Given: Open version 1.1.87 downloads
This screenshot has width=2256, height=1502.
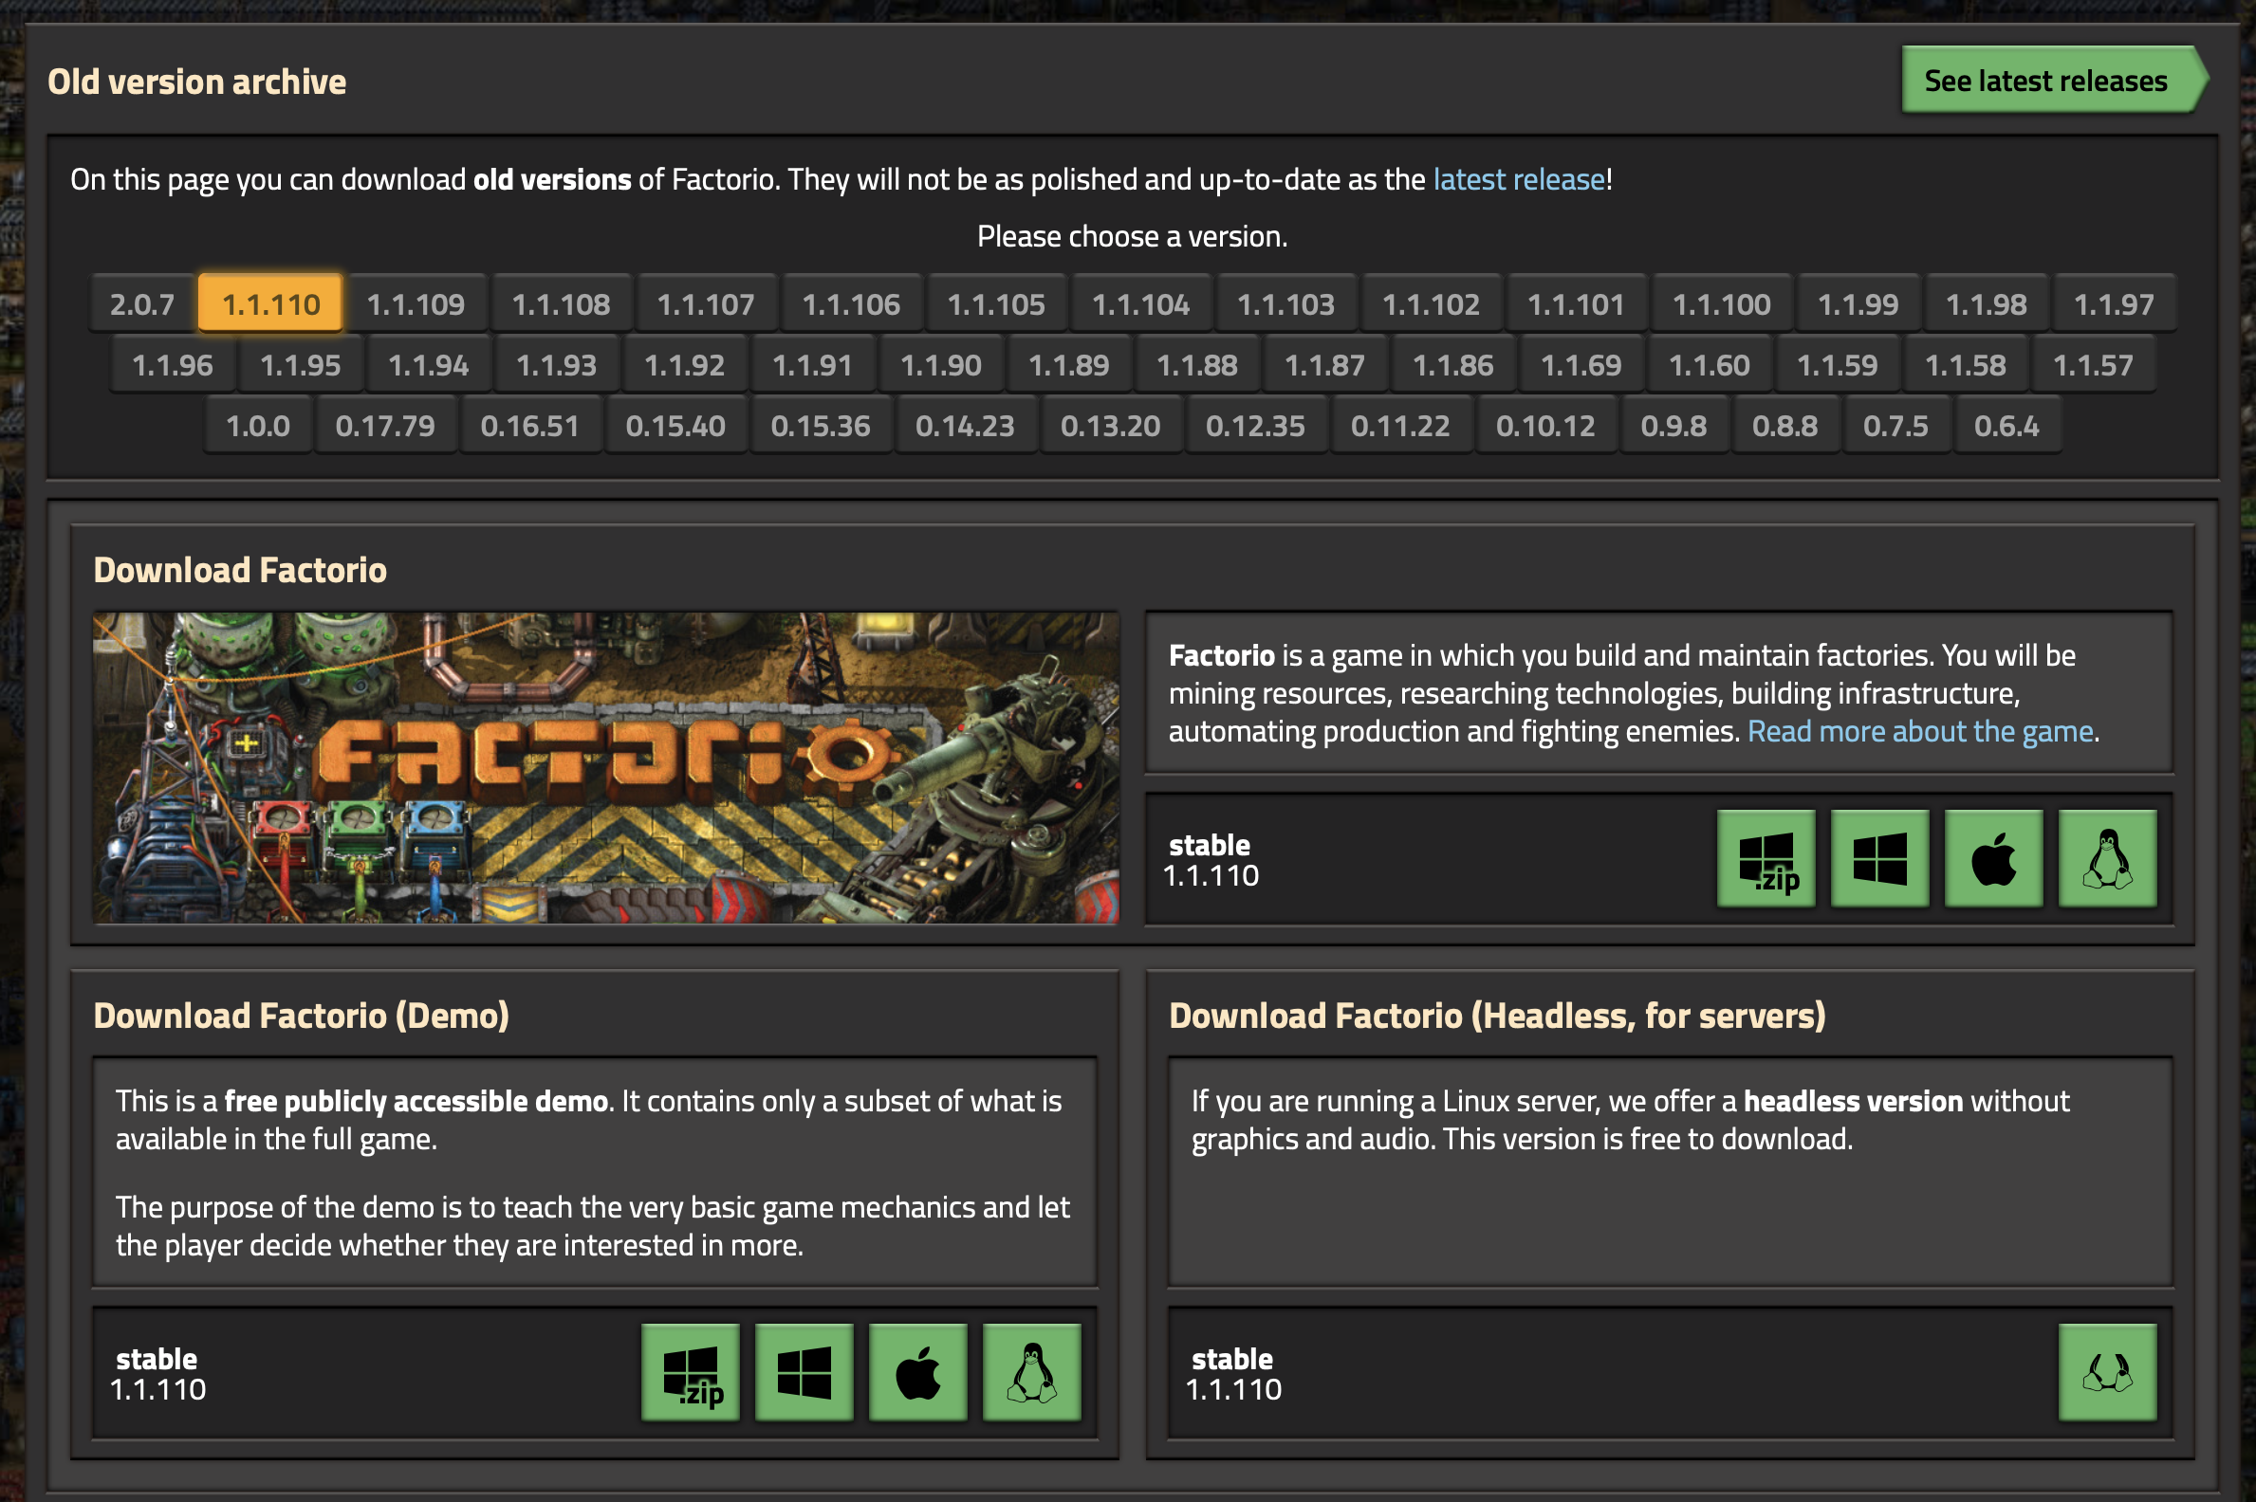Looking at the screenshot, I should [x=1324, y=364].
